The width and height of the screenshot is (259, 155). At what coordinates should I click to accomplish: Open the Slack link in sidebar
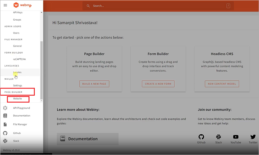(x=16, y=141)
